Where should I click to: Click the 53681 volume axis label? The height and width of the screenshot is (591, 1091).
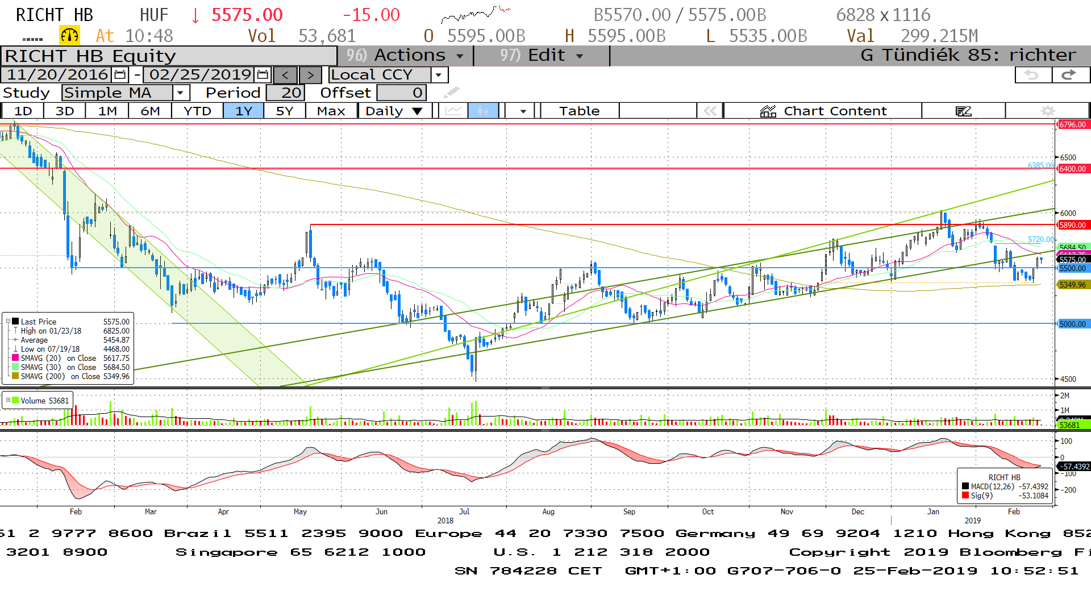click(1073, 424)
